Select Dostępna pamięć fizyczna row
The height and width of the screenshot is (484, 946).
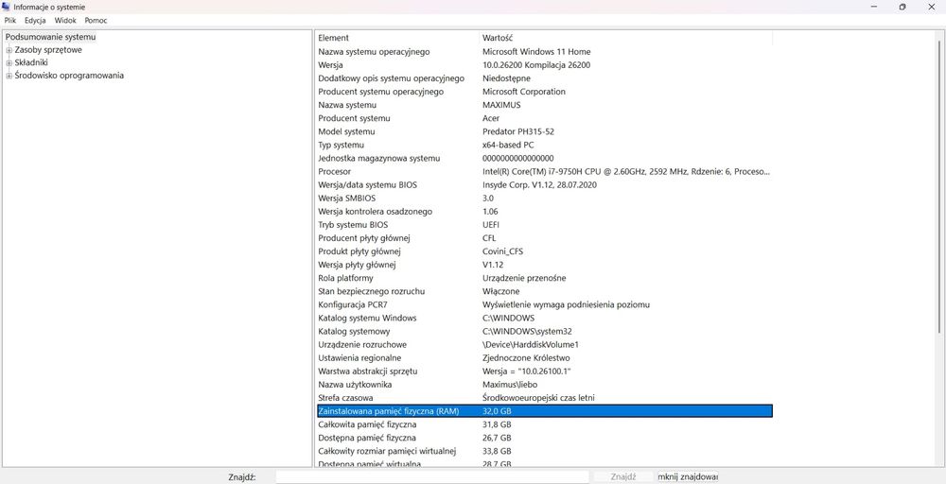pos(544,438)
